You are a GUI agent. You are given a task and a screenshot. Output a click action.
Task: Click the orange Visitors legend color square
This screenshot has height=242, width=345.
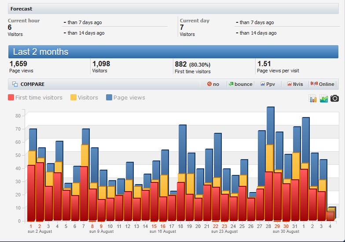[x=73, y=98]
